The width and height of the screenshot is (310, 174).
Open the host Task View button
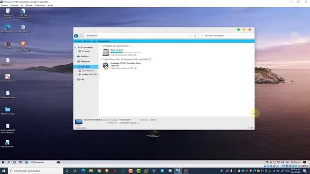click(75, 171)
